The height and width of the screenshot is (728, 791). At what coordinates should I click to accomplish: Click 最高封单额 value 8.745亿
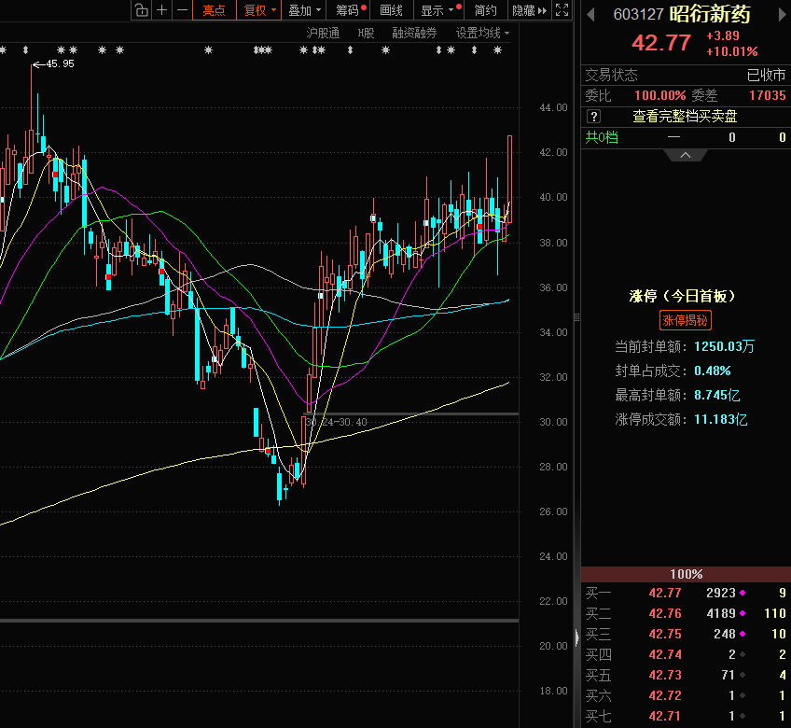coord(716,395)
